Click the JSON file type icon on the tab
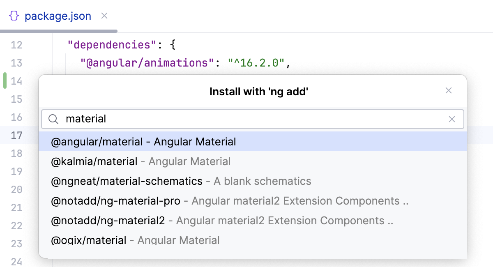 pos(14,16)
